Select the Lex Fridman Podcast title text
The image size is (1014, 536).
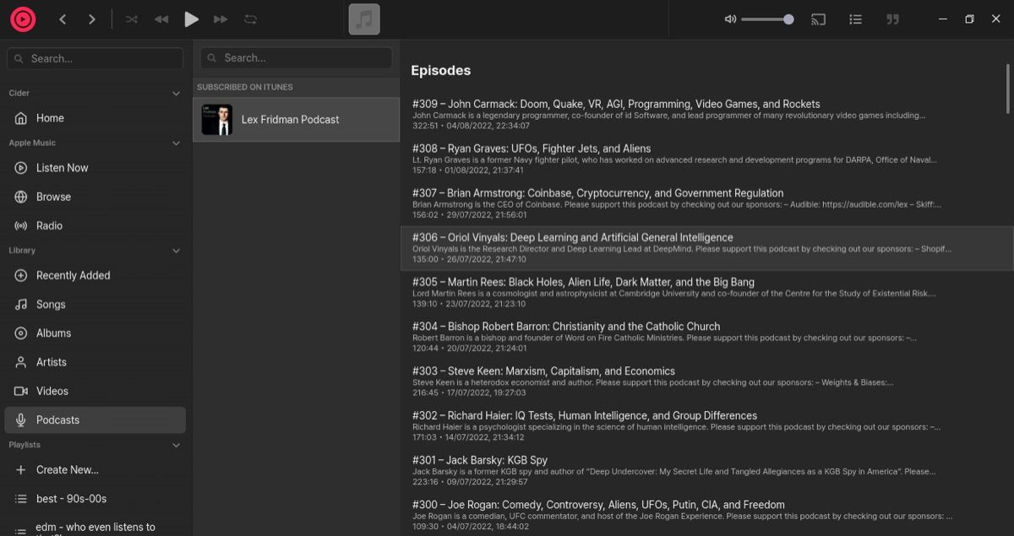pyautogui.click(x=290, y=120)
